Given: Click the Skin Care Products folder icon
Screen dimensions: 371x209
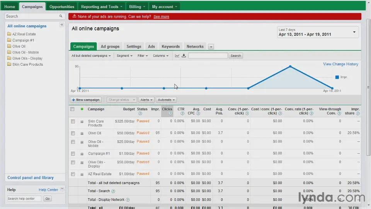Looking at the screenshot, I should 9,64.
